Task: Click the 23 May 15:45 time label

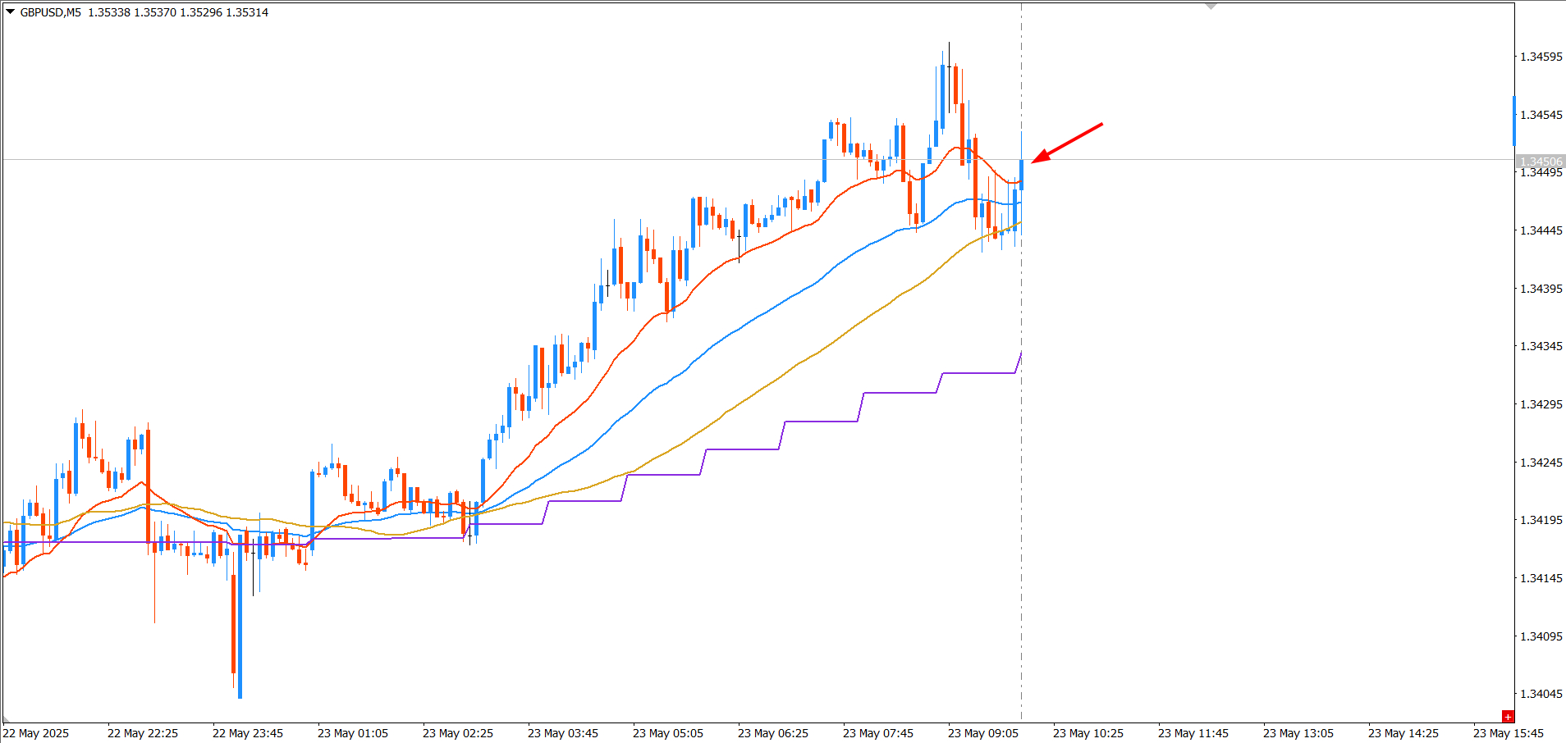Action: click(1508, 733)
